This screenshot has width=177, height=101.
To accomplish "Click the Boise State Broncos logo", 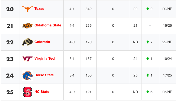I will click(28, 75).
